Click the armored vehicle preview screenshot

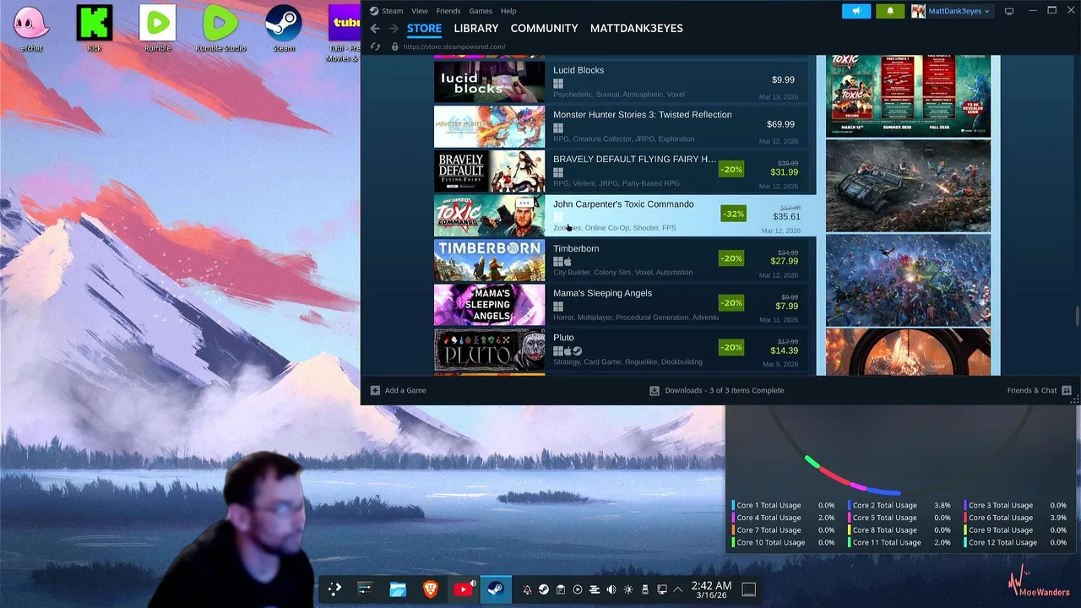point(908,186)
